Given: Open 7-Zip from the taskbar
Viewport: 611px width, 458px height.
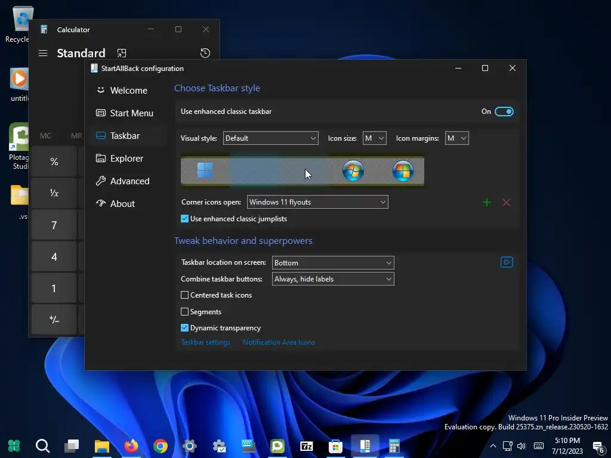Looking at the screenshot, I should (307, 446).
